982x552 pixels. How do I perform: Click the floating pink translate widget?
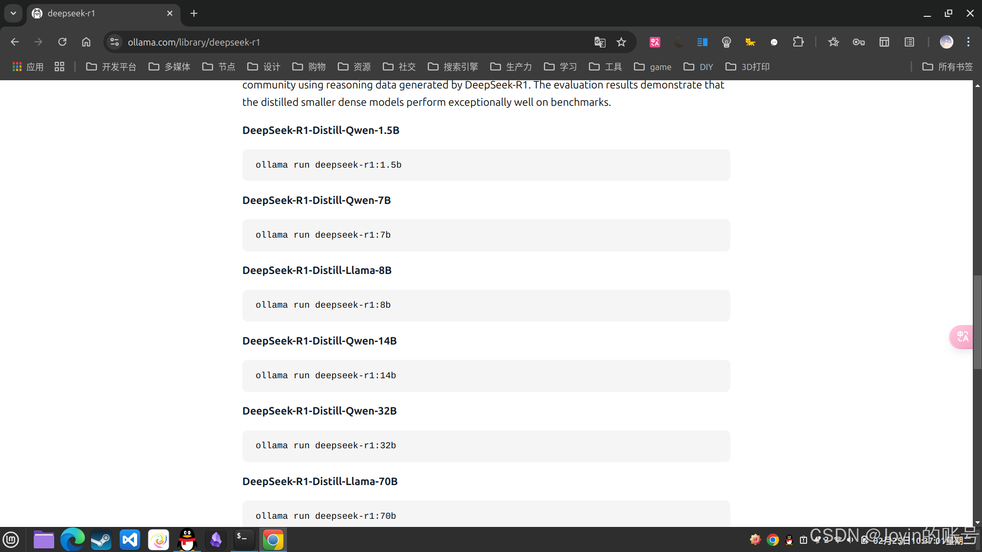[x=963, y=337]
